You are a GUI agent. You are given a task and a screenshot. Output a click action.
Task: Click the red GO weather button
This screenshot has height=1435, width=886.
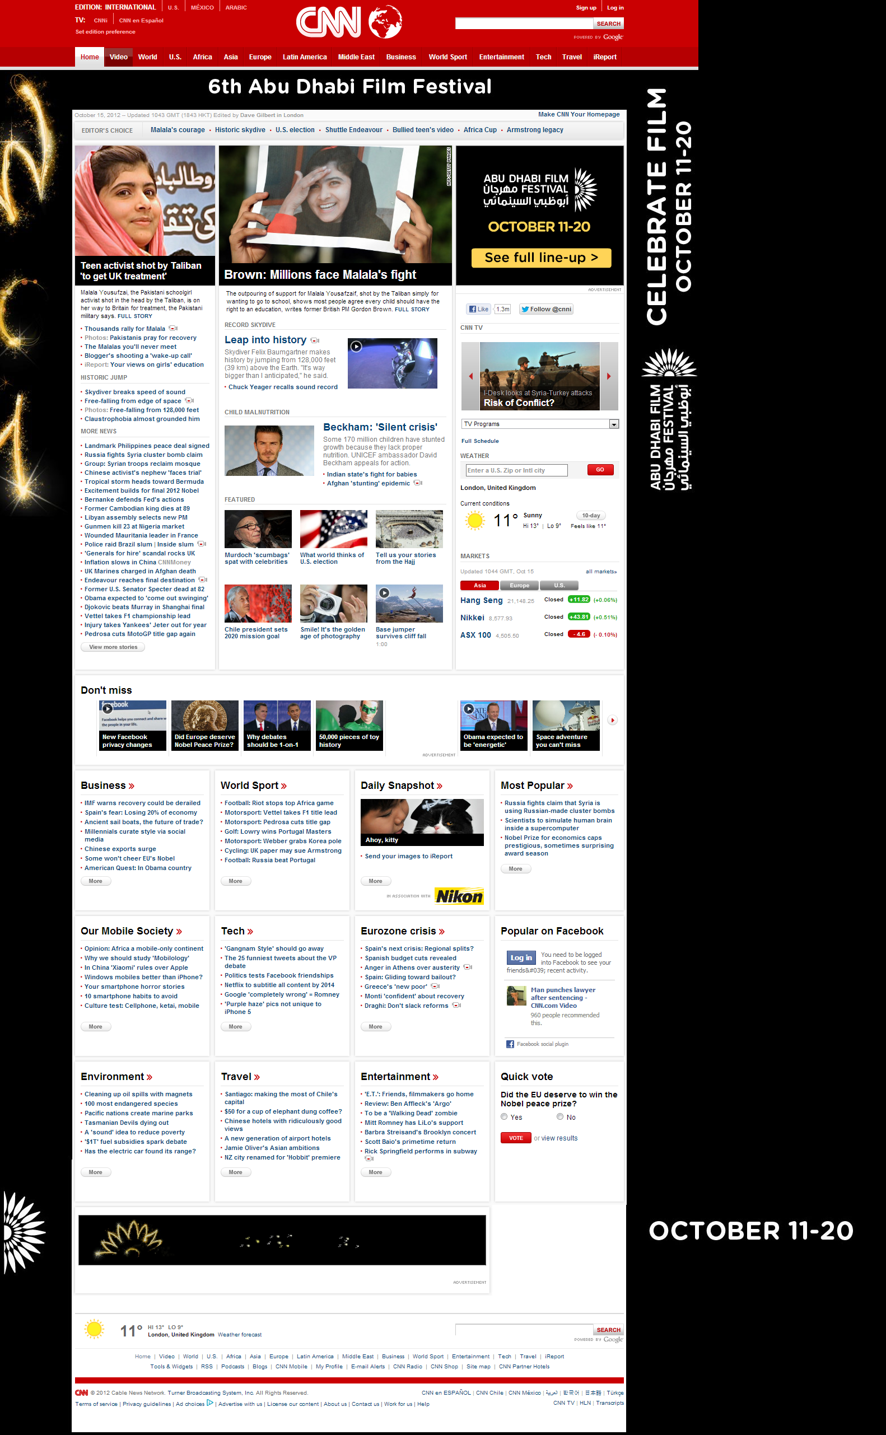[600, 470]
